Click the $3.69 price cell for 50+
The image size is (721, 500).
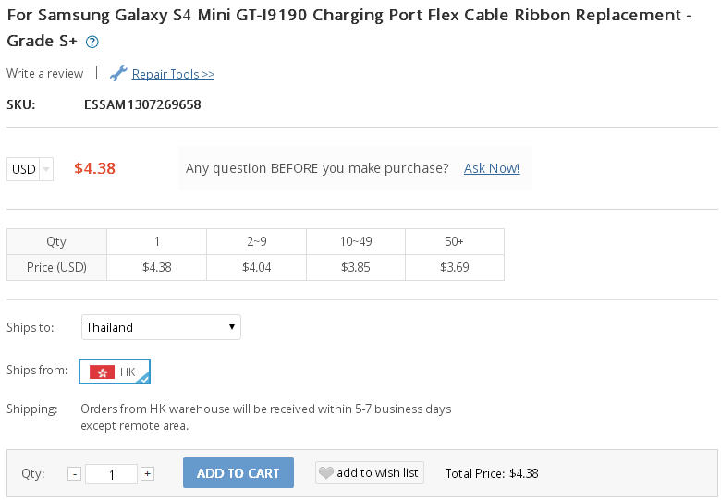coord(454,267)
